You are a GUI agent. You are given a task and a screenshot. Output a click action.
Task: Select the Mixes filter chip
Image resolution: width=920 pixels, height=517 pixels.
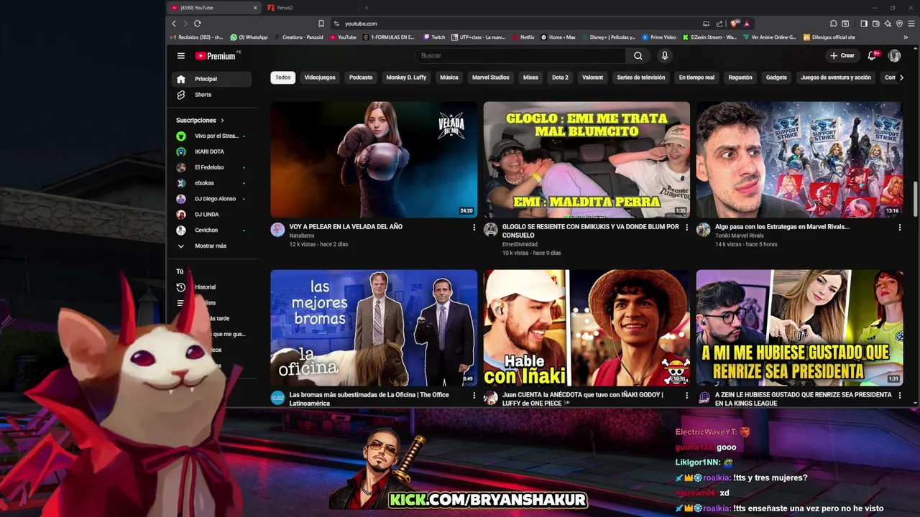click(530, 78)
